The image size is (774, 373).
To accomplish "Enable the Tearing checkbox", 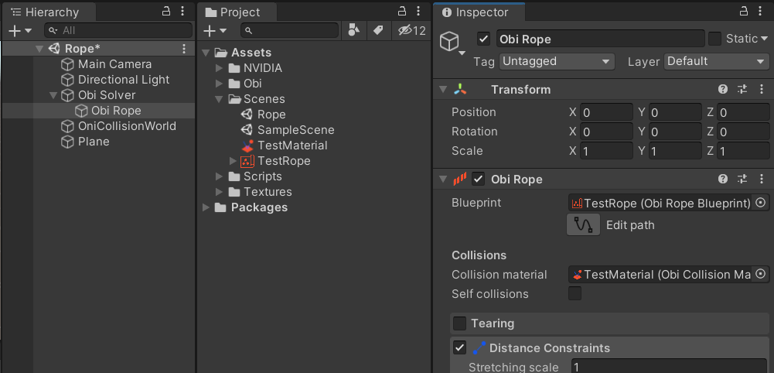I will 459,323.
